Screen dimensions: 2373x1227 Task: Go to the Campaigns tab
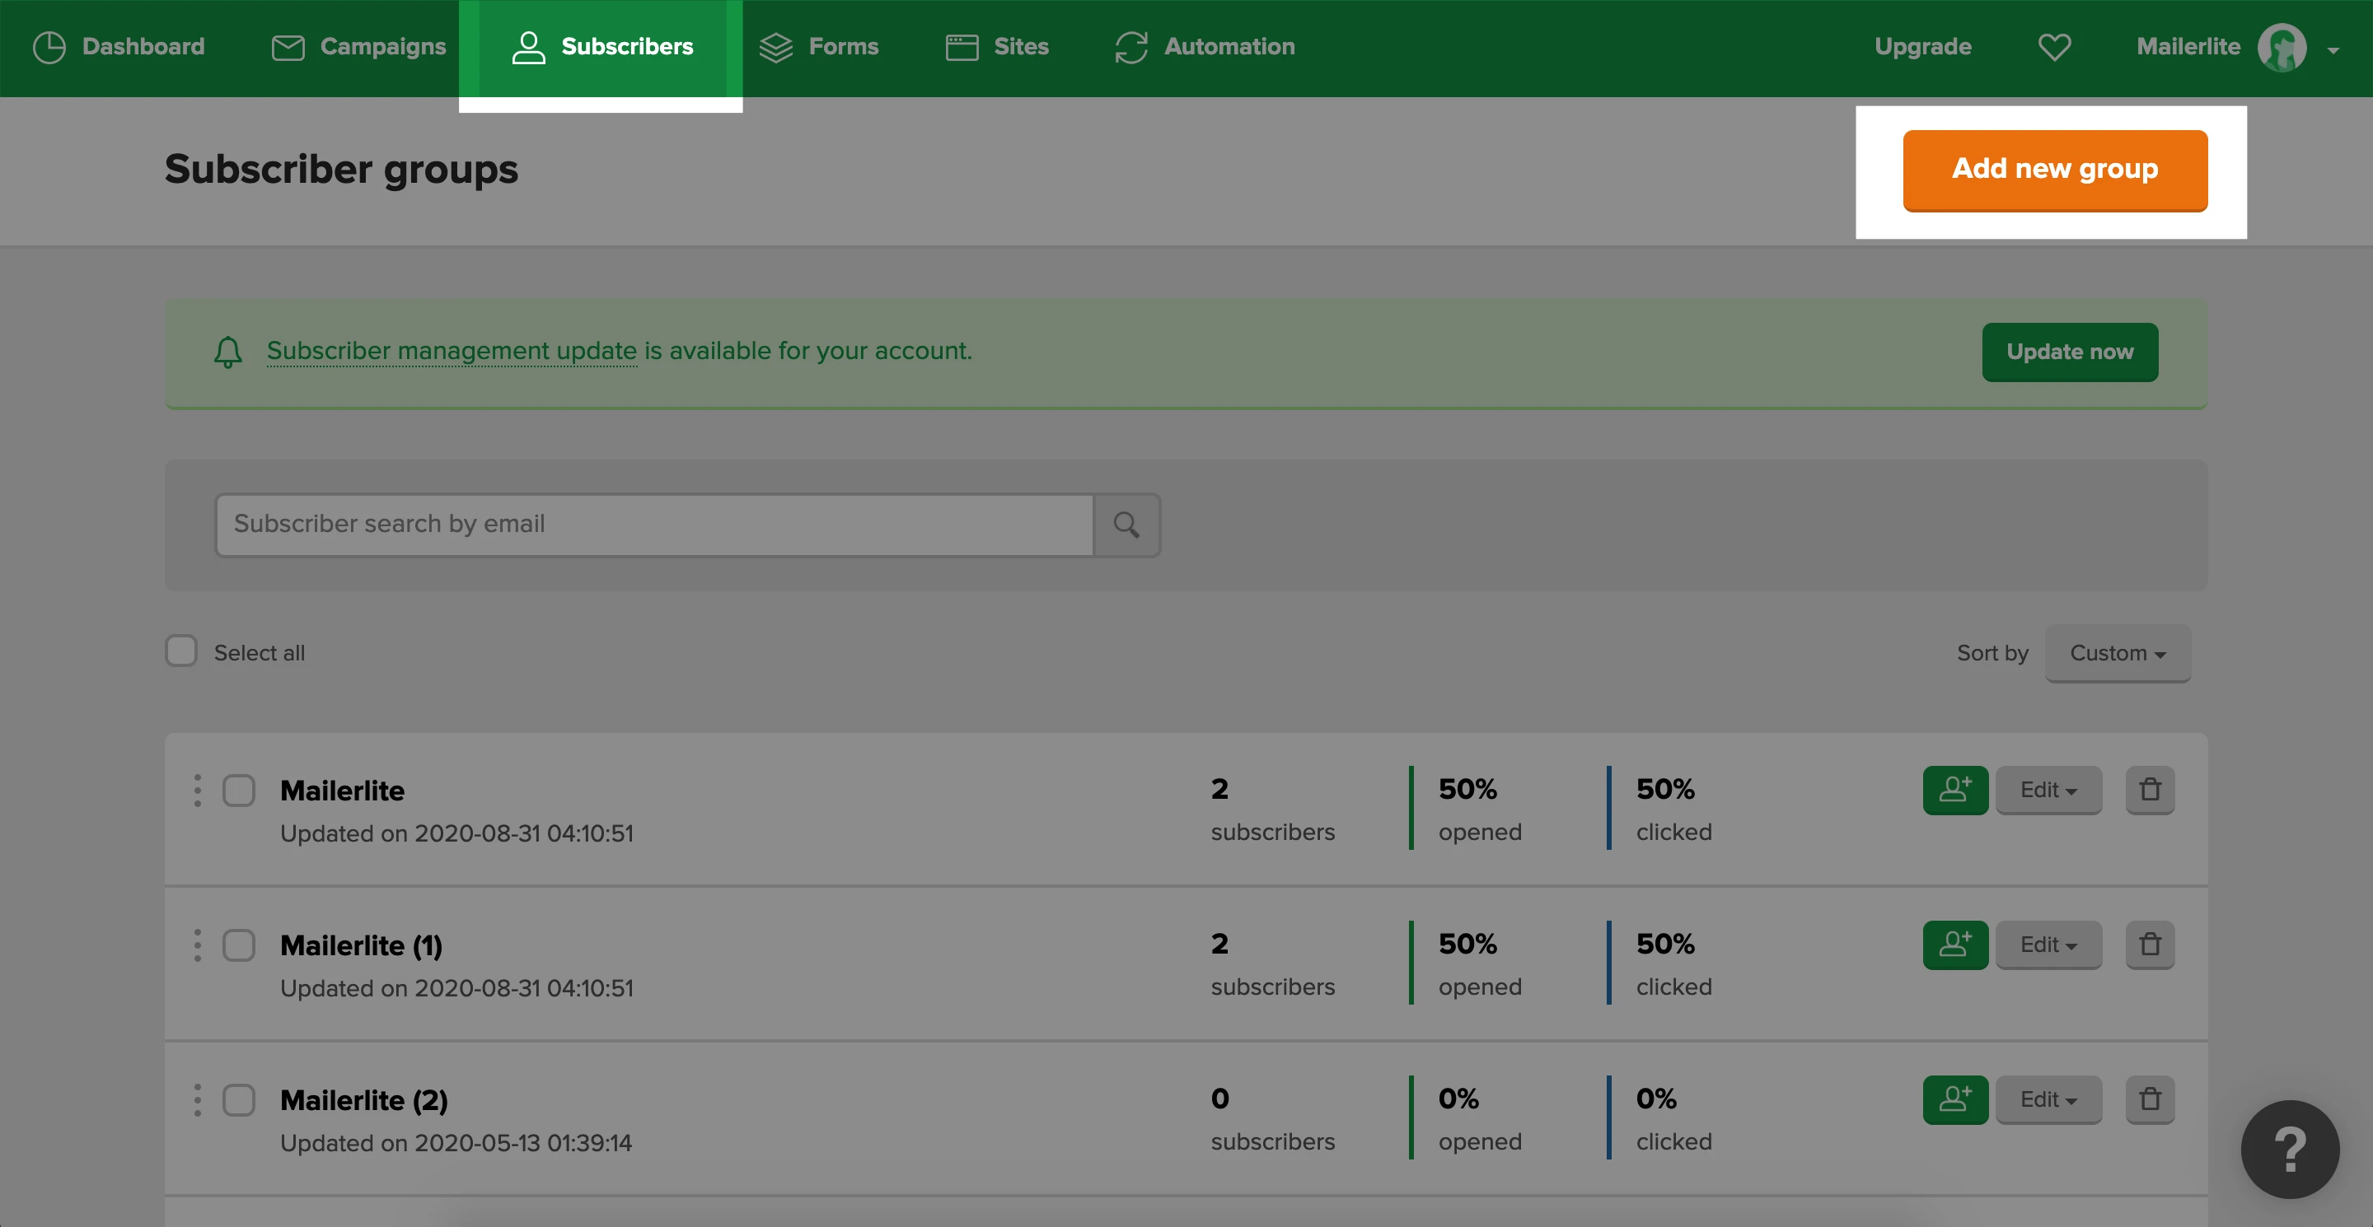pyautogui.click(x=358, y=47)
